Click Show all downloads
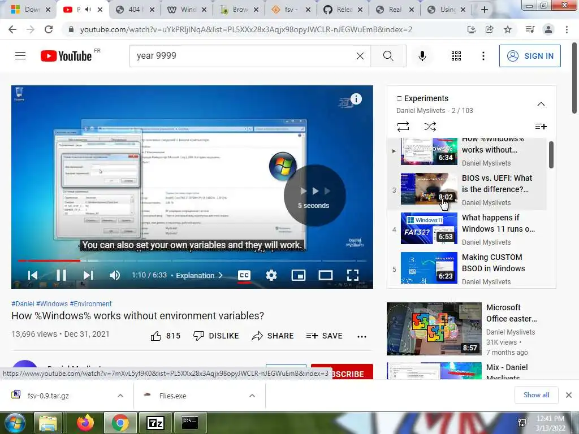The height and width of the screenshot is (434, 579). tap(536, 395)
